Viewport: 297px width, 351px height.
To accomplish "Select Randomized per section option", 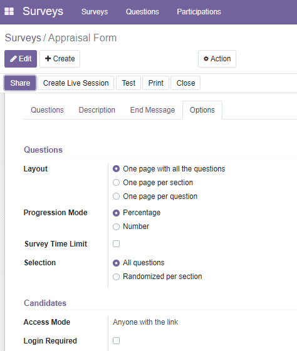I will click(x=116, y=277).
